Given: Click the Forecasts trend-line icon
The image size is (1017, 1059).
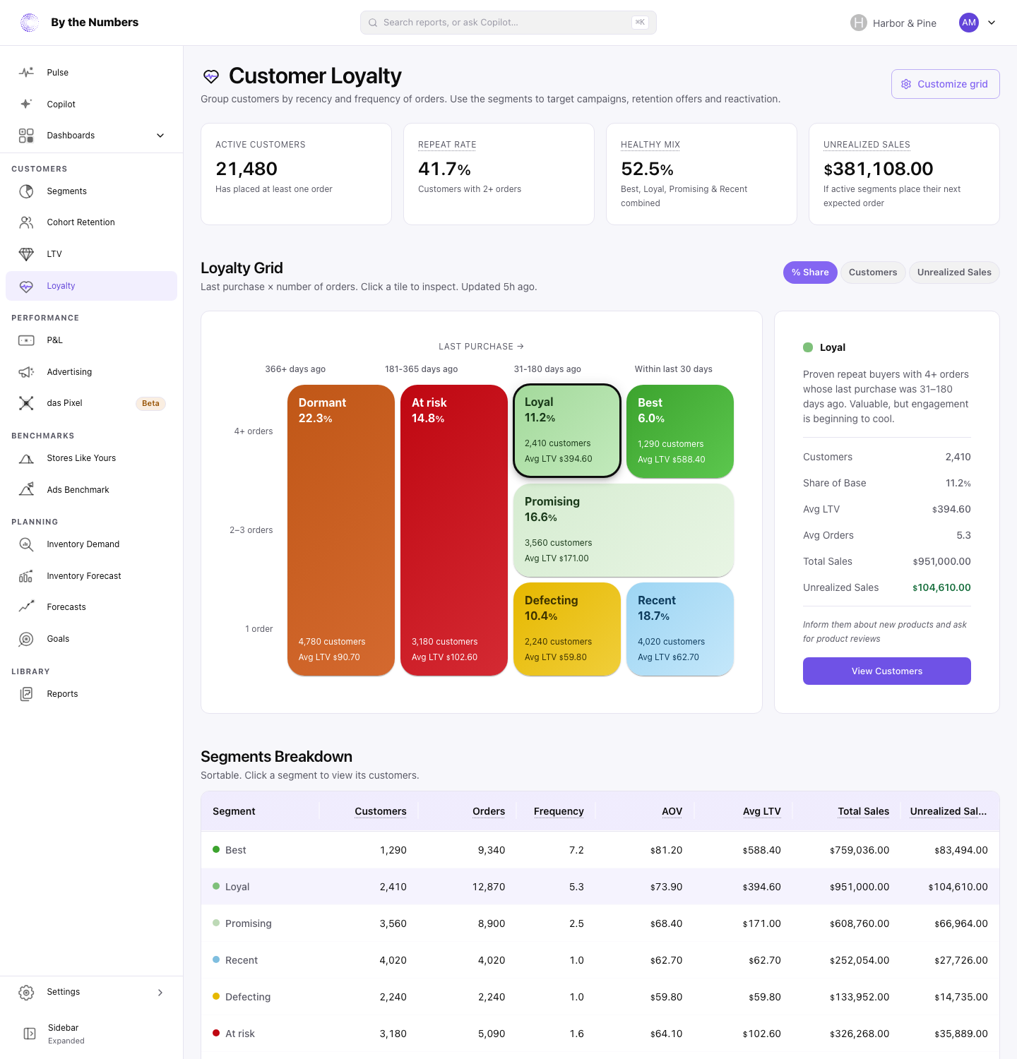Looking at the screenshot, I should [26, 607].
